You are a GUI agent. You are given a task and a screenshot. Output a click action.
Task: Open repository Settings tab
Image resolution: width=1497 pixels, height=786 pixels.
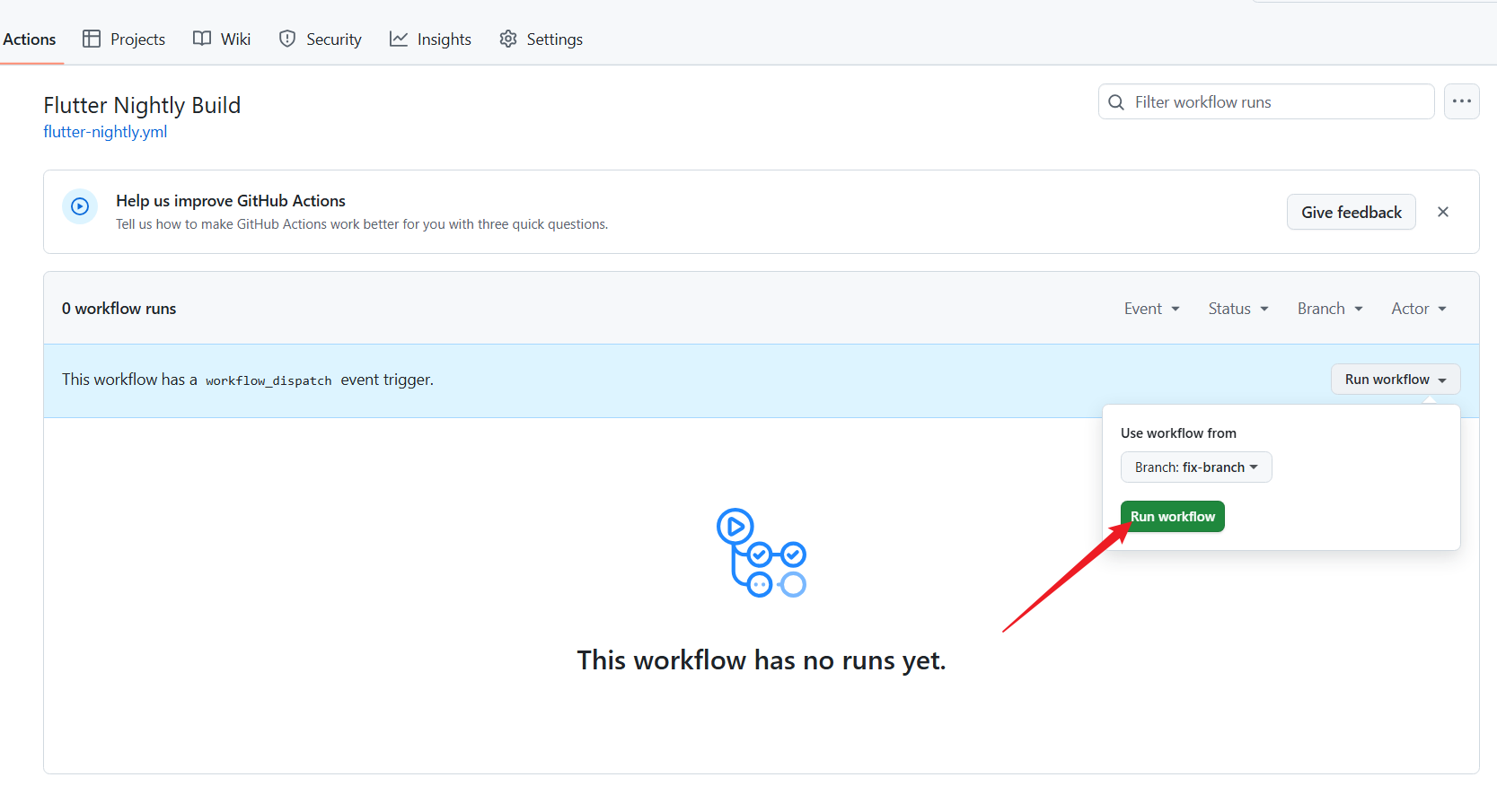point(542,39)
